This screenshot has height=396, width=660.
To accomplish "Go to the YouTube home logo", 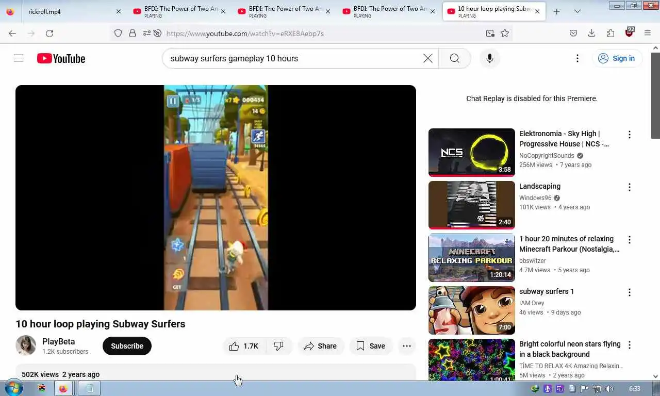I will click(61, 58).
